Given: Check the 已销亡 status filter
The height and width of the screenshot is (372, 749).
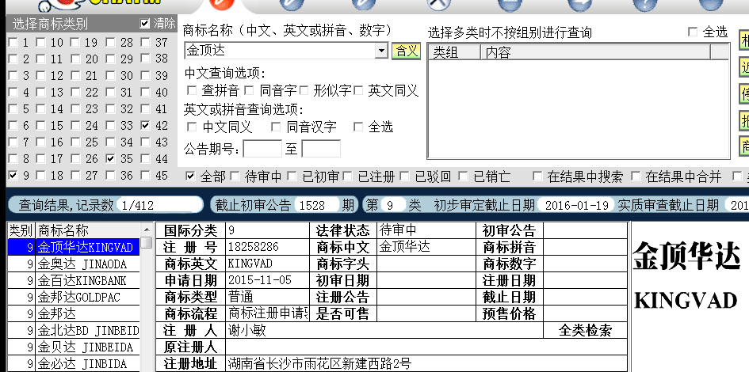Looking at the screenshot, I should pyautogui.click(x=462, y=177).
